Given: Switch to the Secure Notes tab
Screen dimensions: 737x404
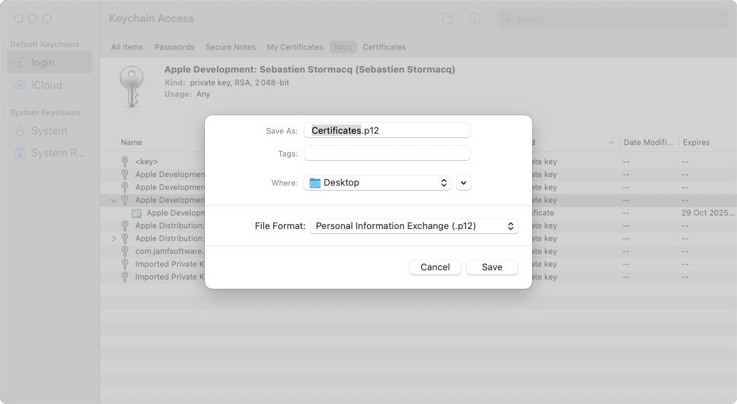Looking at the screenshot, I should 230,47.
